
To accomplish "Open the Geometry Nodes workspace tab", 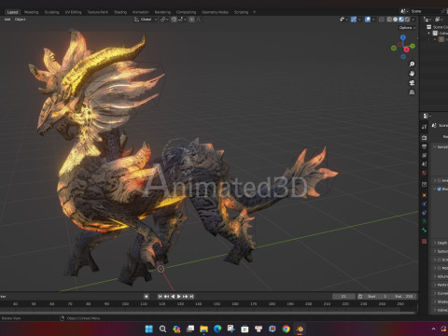I will pyautogui.click(x=215, y=12).
